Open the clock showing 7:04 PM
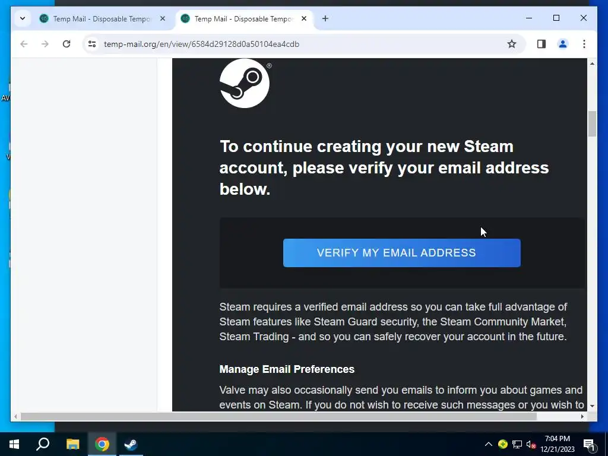Image resolution: width=608 pixels, height=456 pixels. pos(558,444)
